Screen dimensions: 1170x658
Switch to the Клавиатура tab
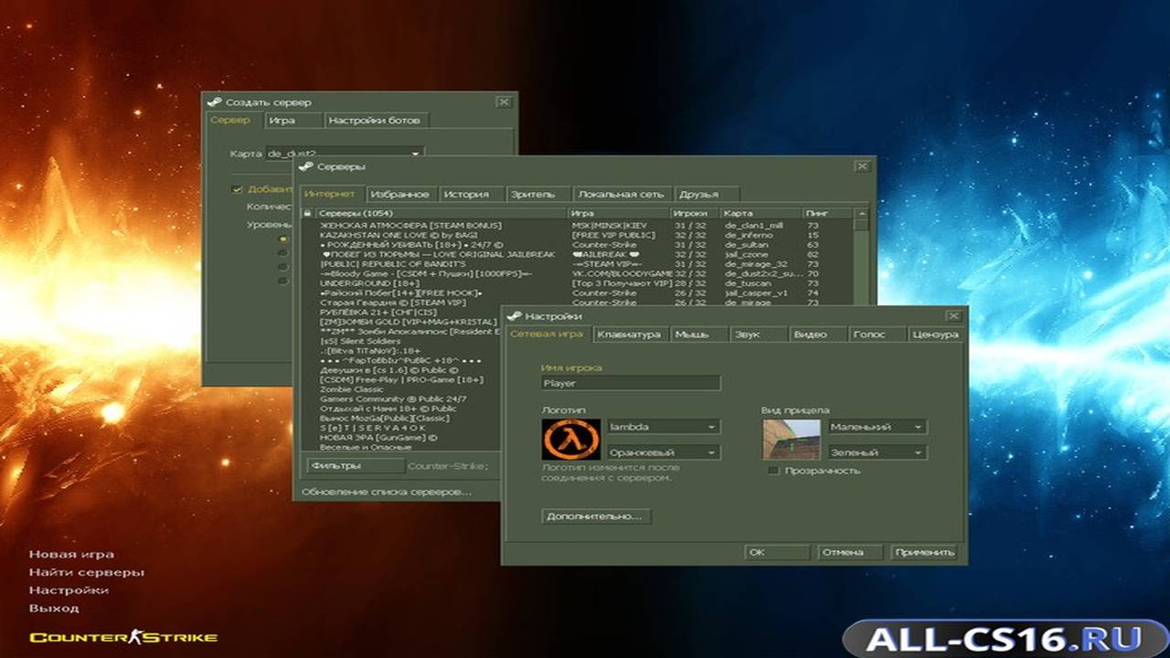pyautogui.click(x=629, y=334)
